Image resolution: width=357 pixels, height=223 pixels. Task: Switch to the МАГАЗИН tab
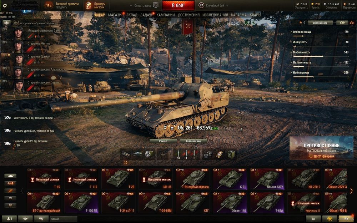[116, 15]
